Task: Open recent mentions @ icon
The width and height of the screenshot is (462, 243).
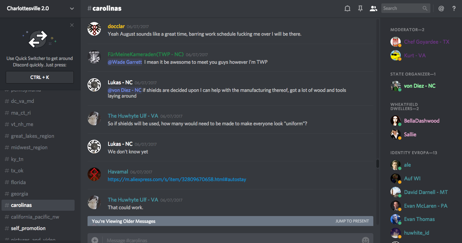Action: 441,8
